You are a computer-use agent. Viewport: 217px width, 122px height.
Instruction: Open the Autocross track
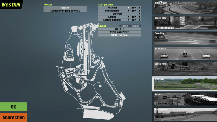tap(185, 53)
